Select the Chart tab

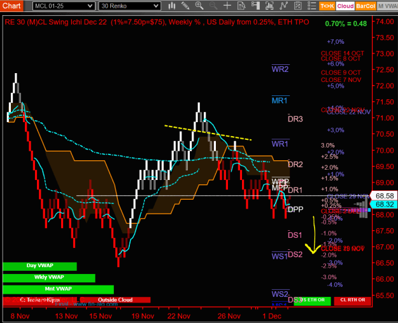click(11, 6)
